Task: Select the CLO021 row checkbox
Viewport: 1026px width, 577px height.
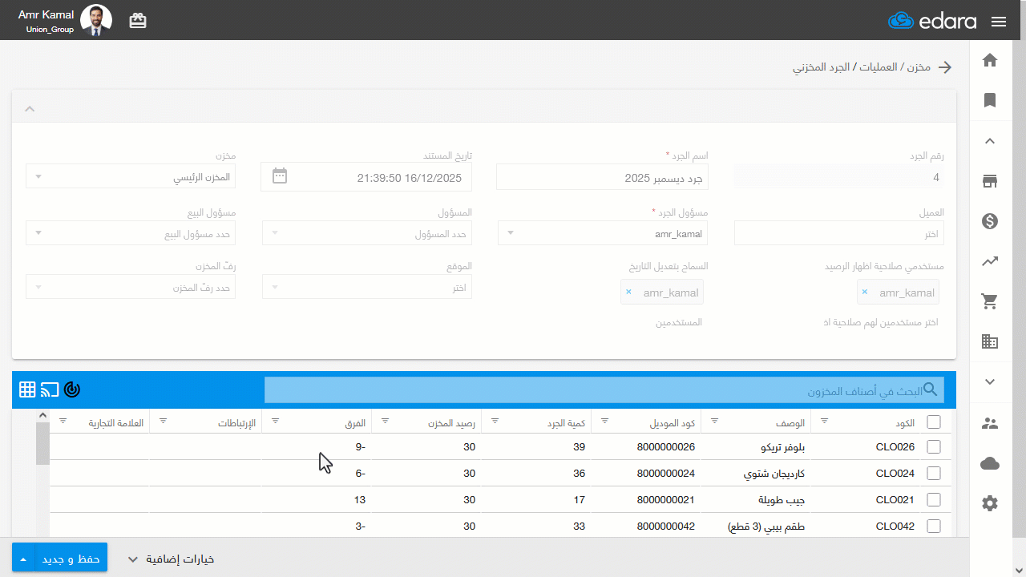Action: point(934,500)
